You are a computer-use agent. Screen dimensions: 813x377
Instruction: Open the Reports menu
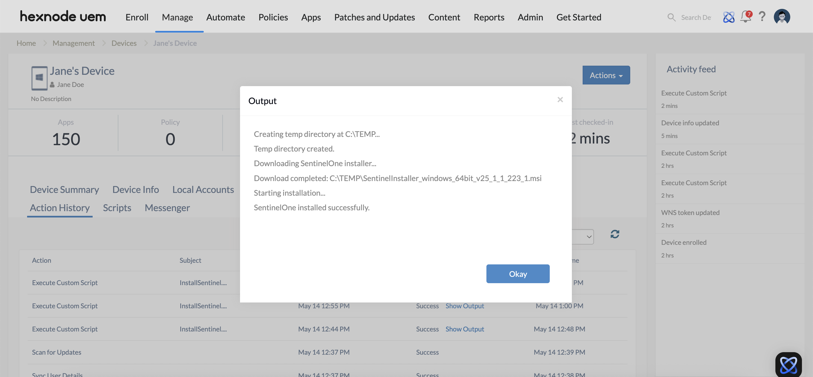point(489,17)
